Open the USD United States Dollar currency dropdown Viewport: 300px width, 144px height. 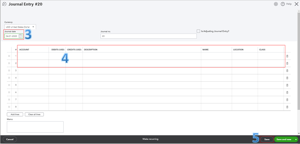tap(20, 27)
